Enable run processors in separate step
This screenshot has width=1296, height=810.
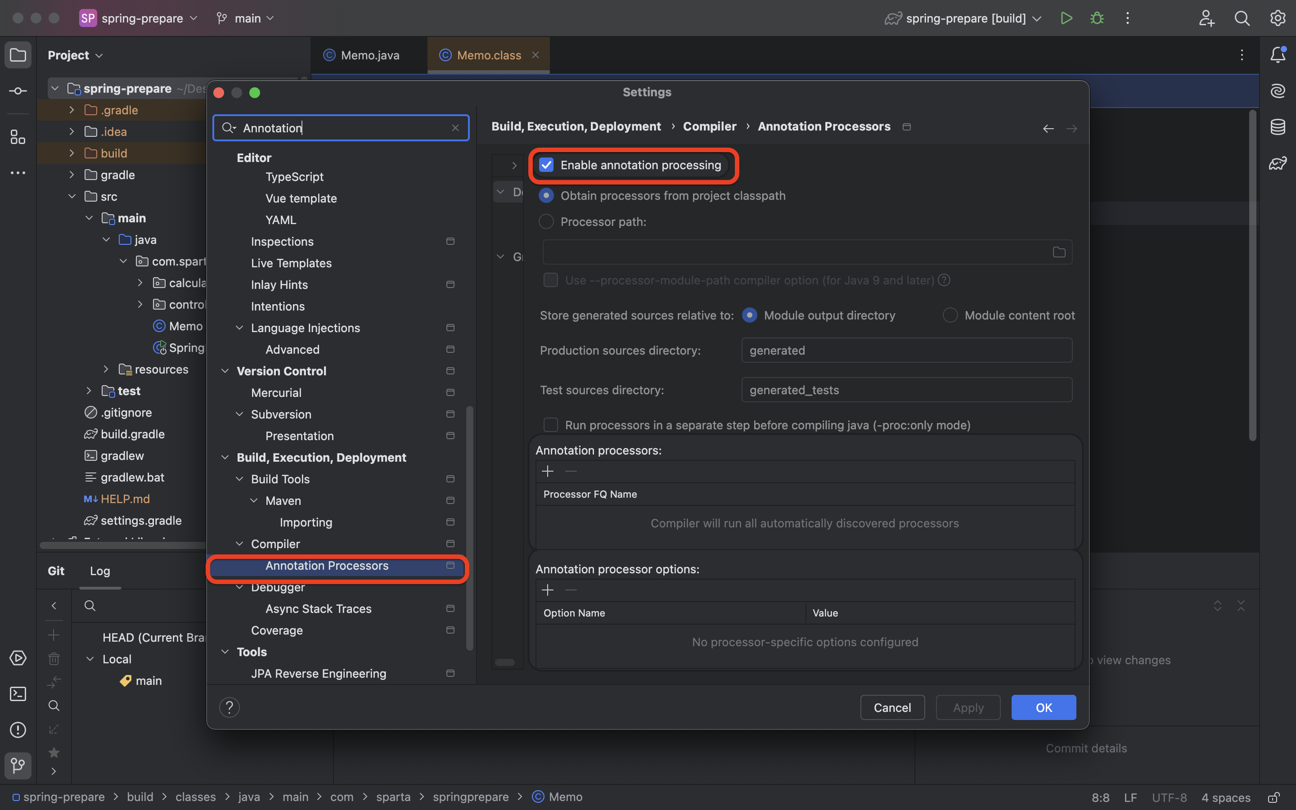pos(550,425)
